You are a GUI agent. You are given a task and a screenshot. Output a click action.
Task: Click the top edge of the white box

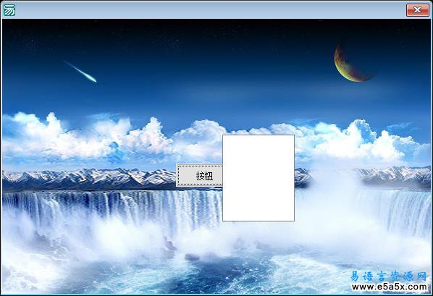pyautogui.click(x=258, y=135)
